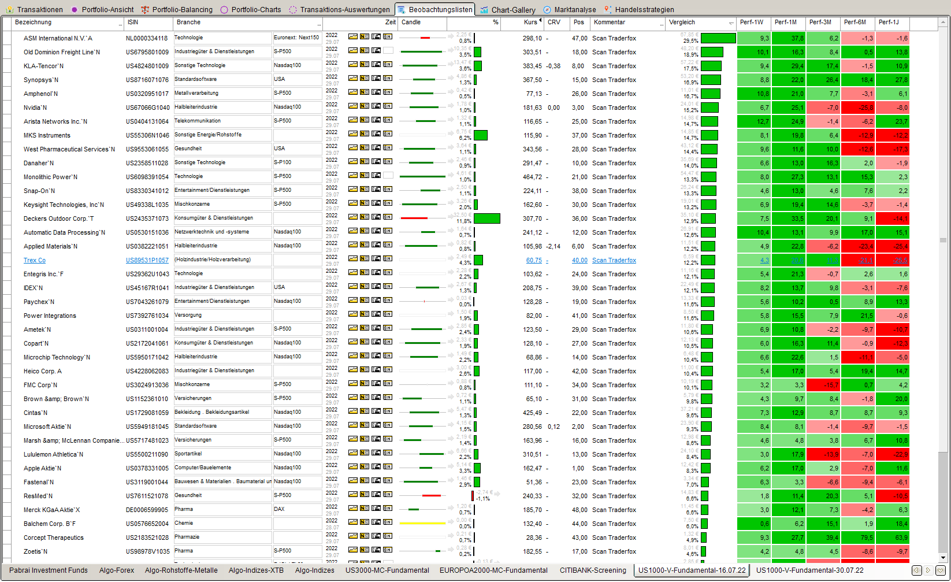Click the vertical scrollbar down arrow
The image size is (951, 582).
pos(943,558)
